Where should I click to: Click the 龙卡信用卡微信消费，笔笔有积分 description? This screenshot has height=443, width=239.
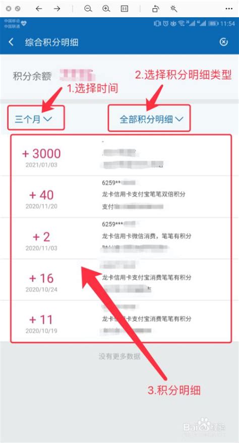146,236
